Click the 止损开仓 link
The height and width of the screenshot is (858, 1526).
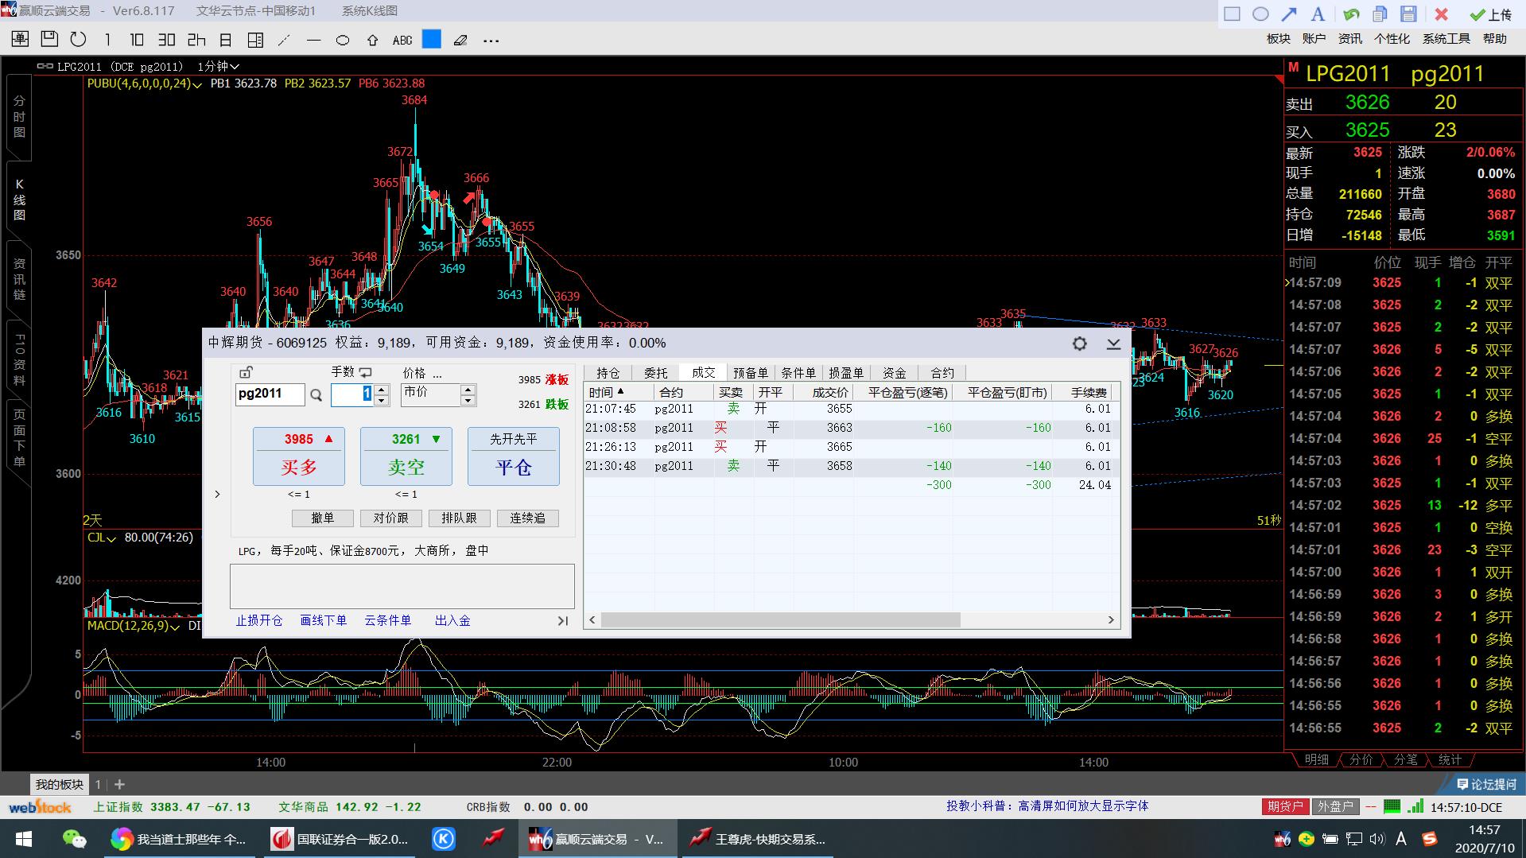[x=258, y=620]
